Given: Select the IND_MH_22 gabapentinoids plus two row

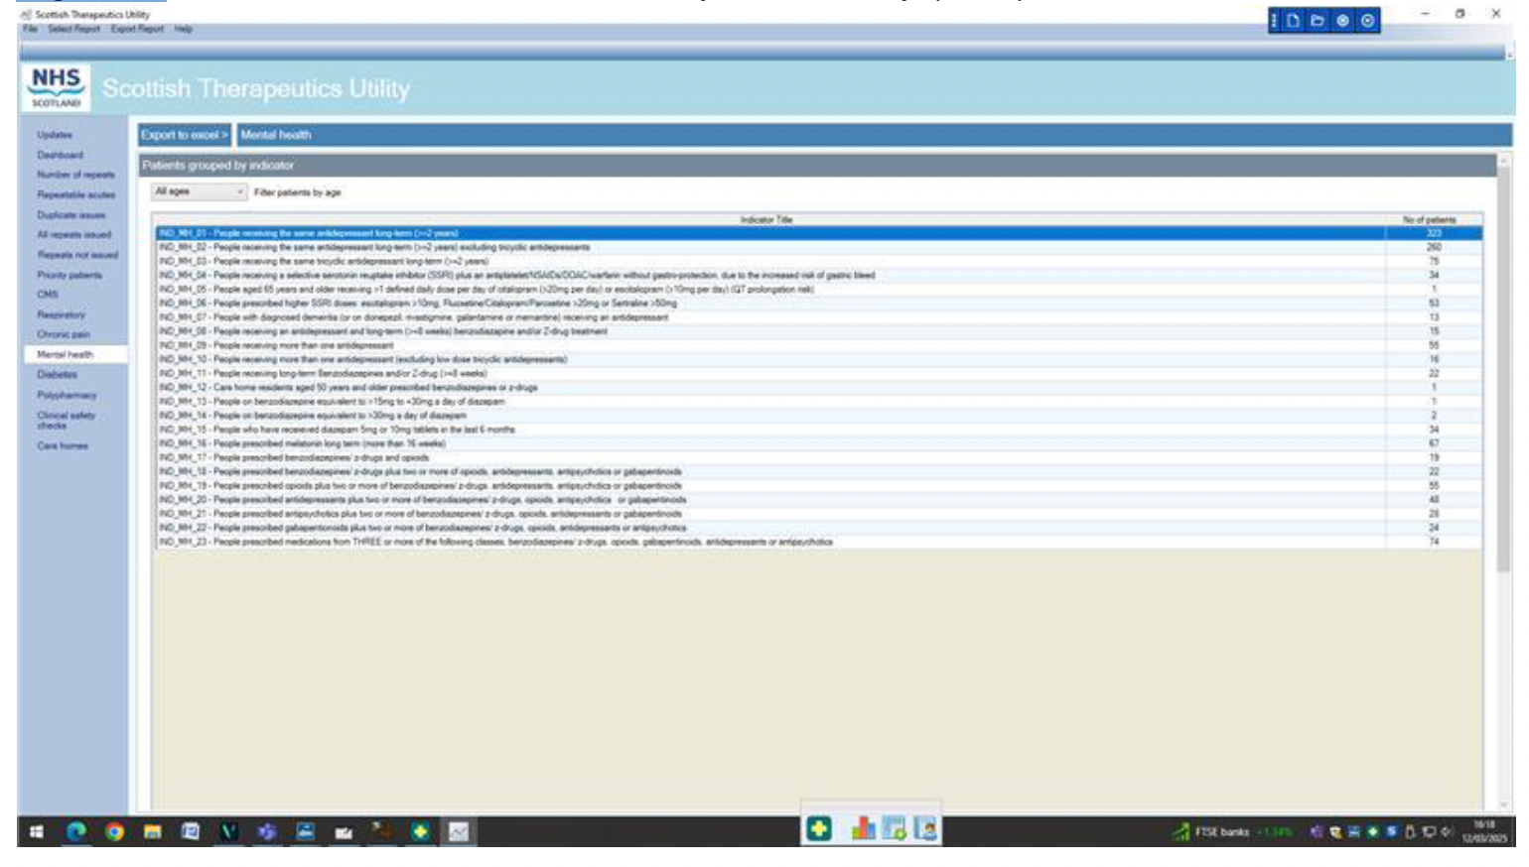Looking at the screenshot, I should tap(818, 528).
